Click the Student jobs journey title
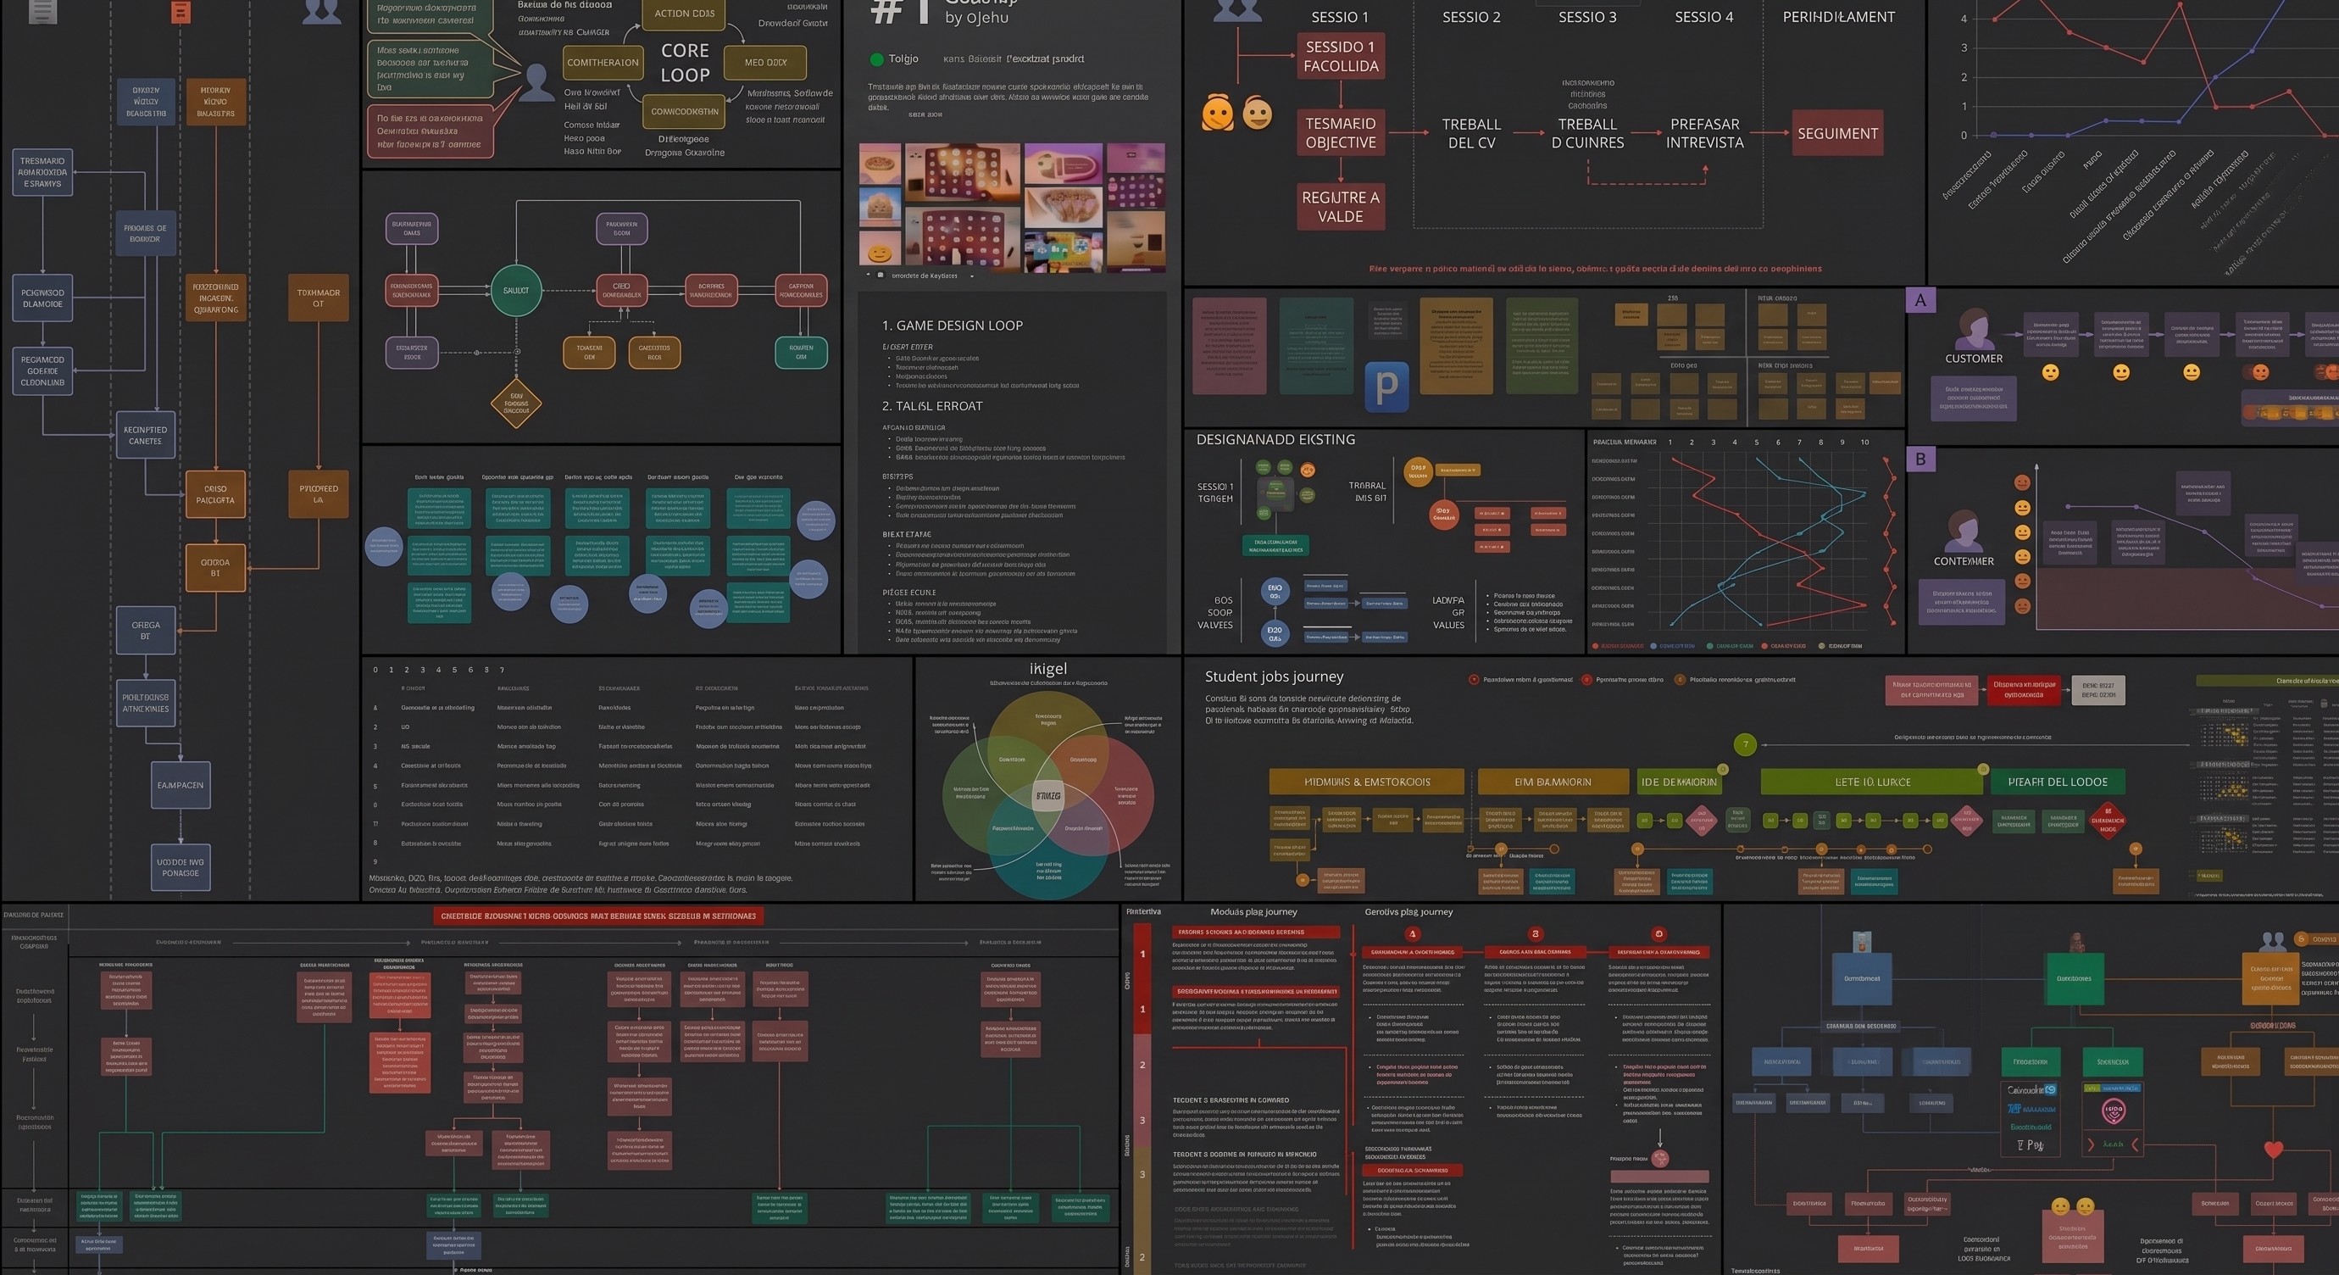 [x=1274, y=676]
